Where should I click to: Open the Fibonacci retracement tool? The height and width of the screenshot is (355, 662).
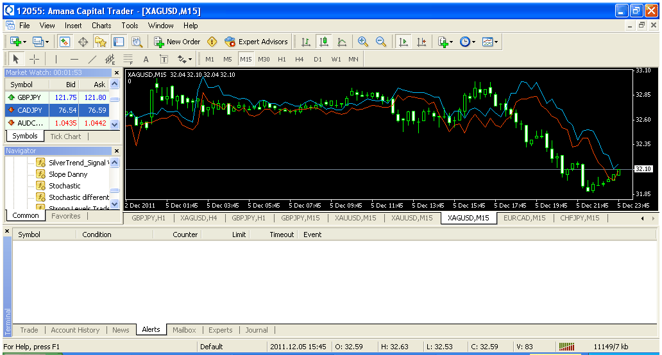coord(128,59)
